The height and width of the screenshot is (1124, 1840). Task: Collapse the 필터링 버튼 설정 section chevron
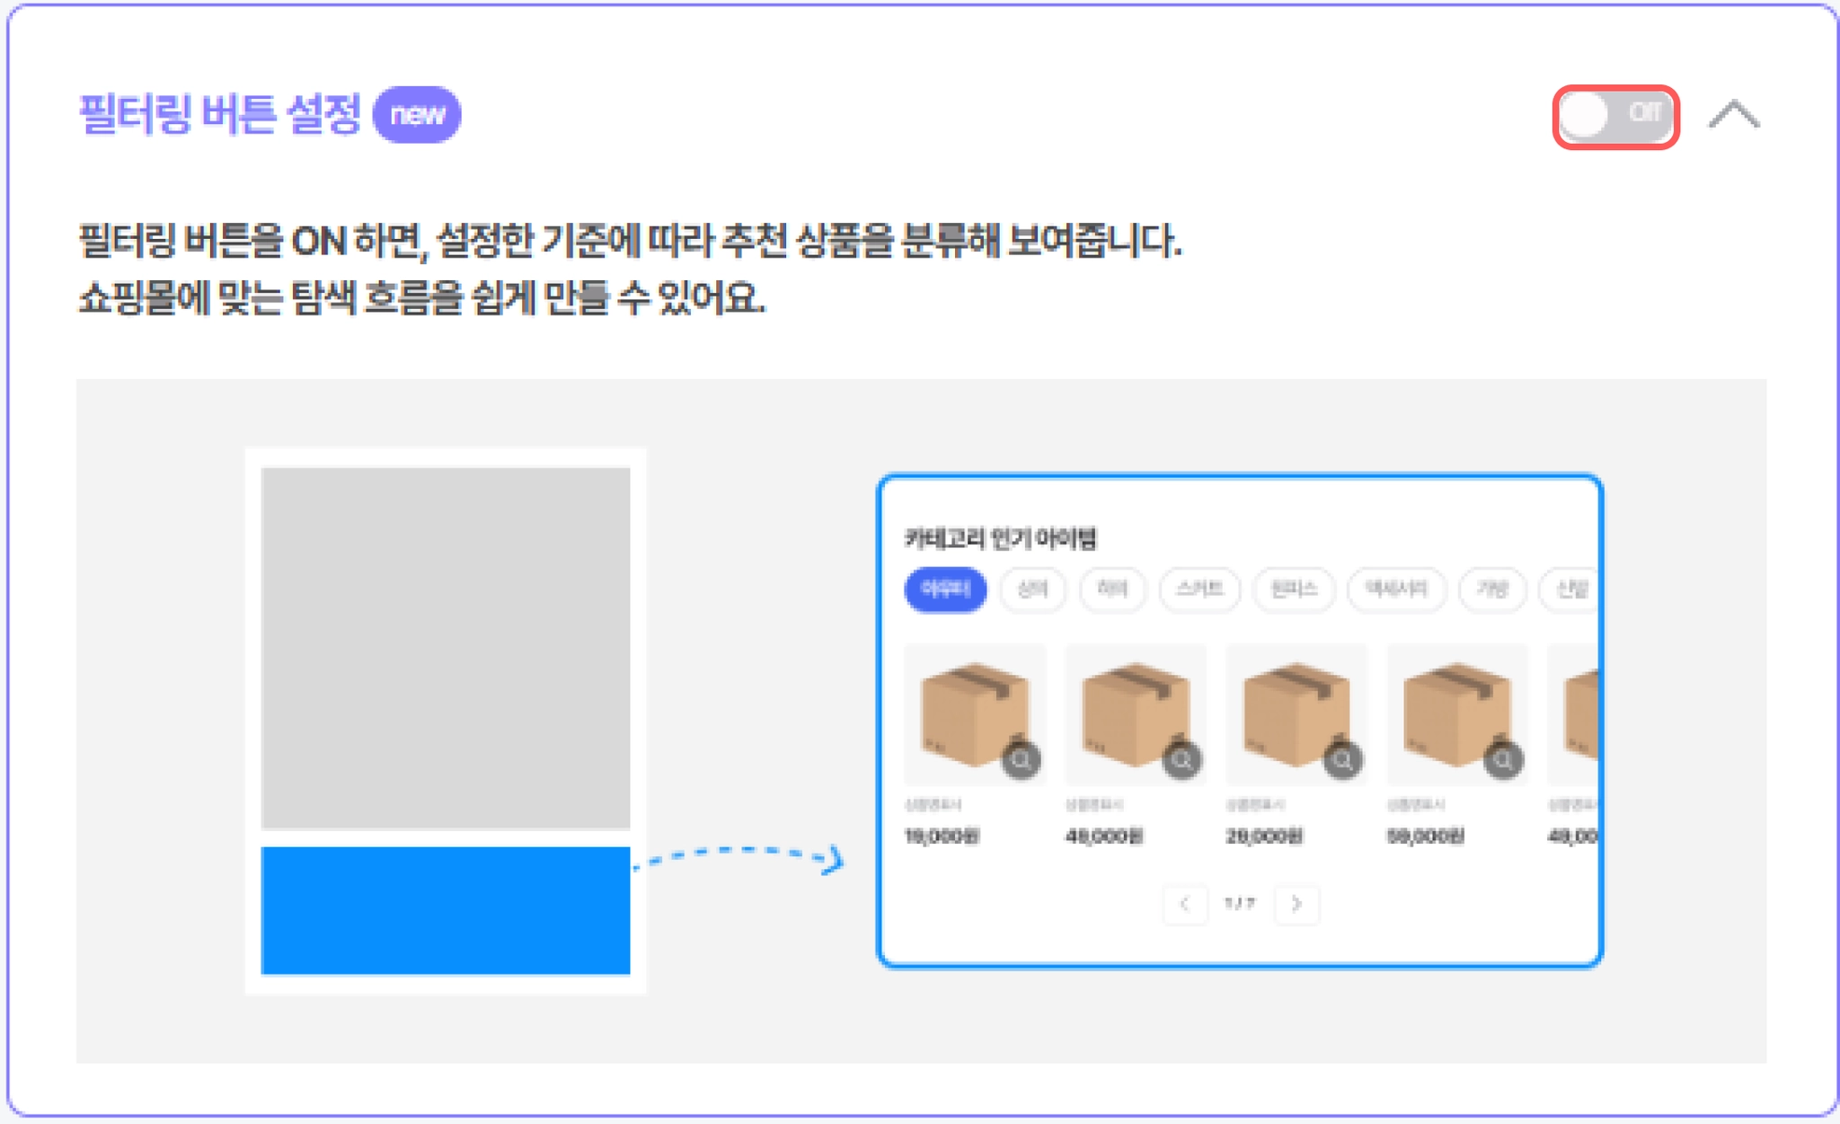point(1733,116)
